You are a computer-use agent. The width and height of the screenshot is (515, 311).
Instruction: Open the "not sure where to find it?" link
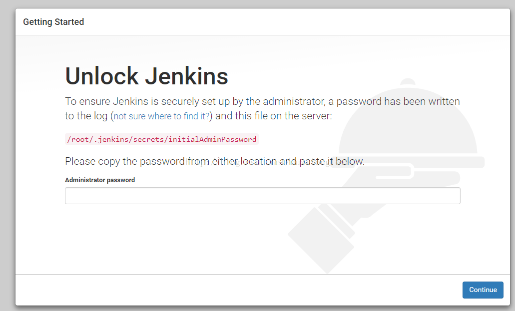(162, 116)
